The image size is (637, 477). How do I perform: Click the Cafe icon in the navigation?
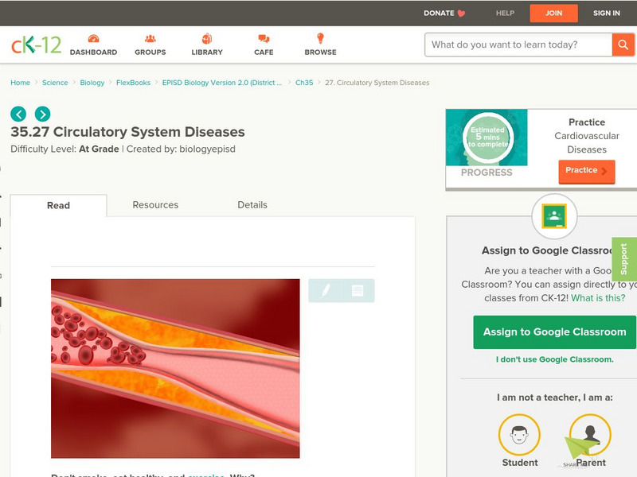click(262, 45)
